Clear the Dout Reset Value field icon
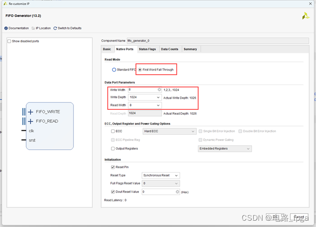The image size is (316, 227). pyautogui.click(x=177, y=192)
